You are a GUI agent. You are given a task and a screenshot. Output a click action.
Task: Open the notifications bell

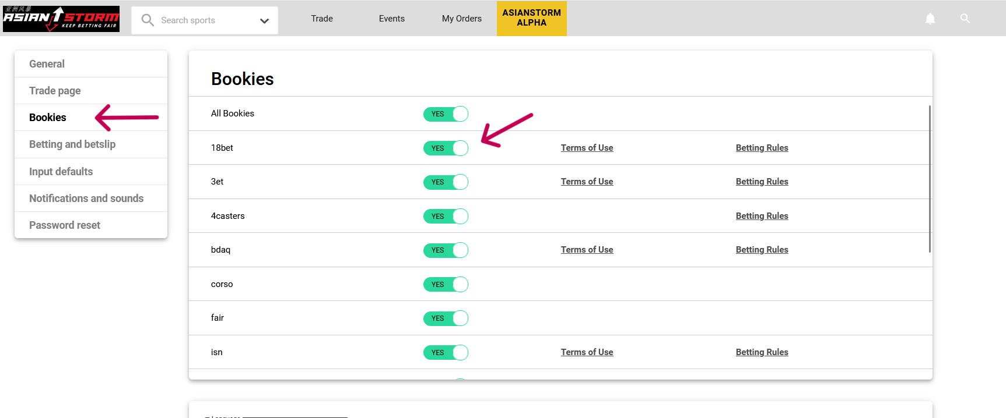[x=930, y=19]
